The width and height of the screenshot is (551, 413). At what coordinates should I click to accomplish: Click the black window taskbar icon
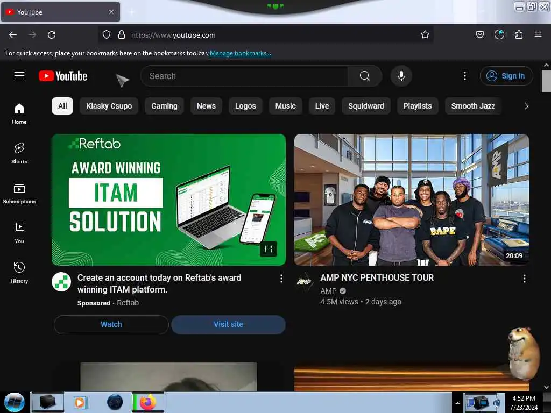(x=47, y=402)
